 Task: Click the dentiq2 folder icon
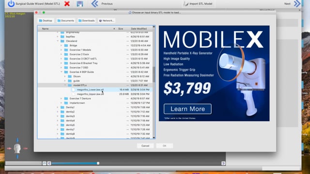pyautogui.click(x=62, y=112)
